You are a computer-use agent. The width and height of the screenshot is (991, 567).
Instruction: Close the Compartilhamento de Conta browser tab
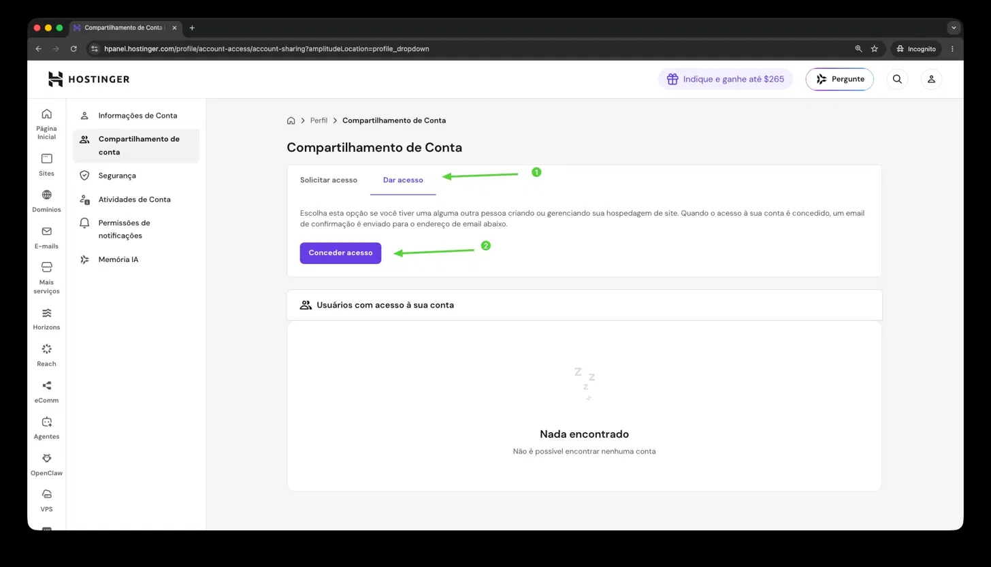pos(174,28)
